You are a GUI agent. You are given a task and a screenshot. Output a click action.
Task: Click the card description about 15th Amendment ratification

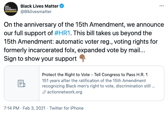click(99, 83)
